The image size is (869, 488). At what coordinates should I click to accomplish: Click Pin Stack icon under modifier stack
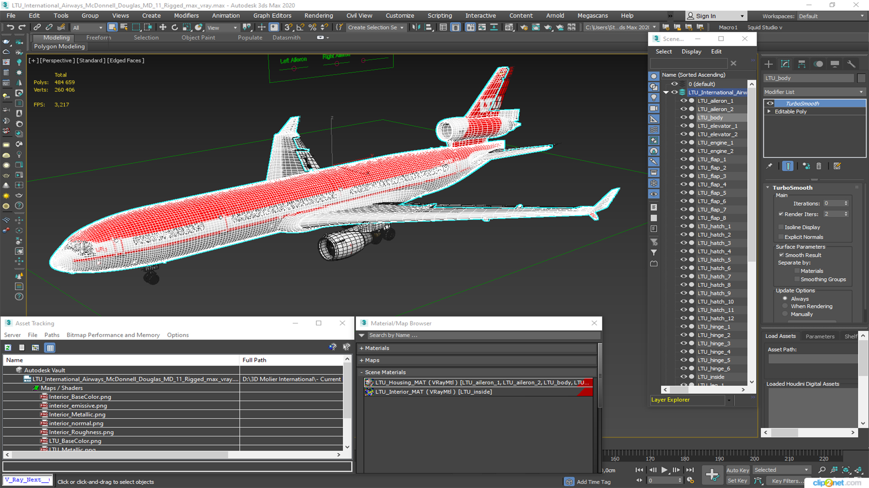769,166
